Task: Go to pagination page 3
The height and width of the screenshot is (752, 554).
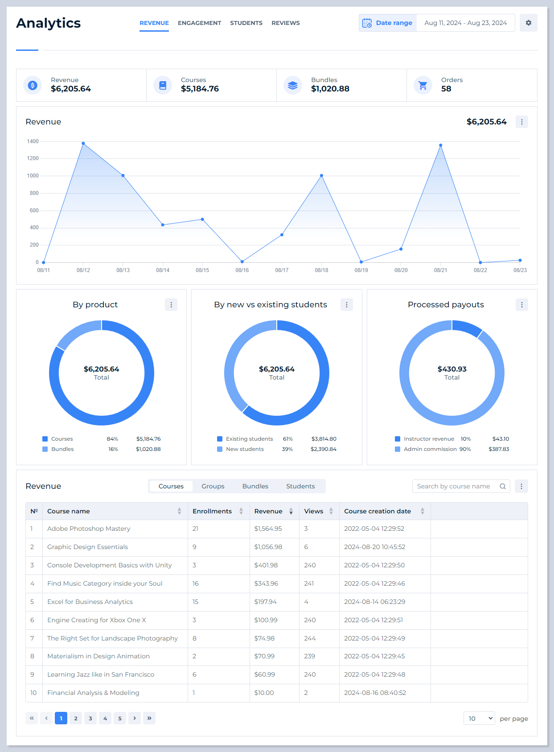Action: [90, 718]
